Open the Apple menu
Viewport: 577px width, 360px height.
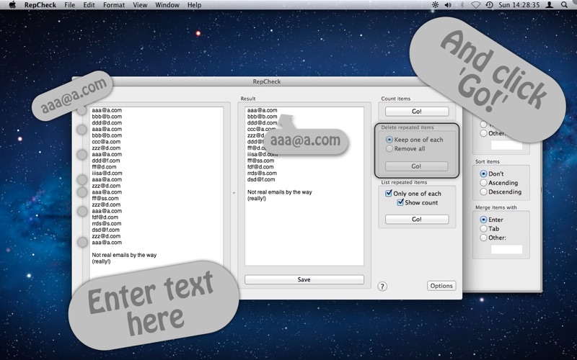(12, 5)
